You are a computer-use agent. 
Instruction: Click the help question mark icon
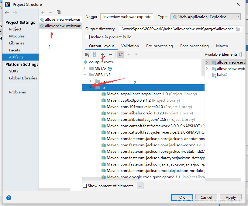(9, 197)
